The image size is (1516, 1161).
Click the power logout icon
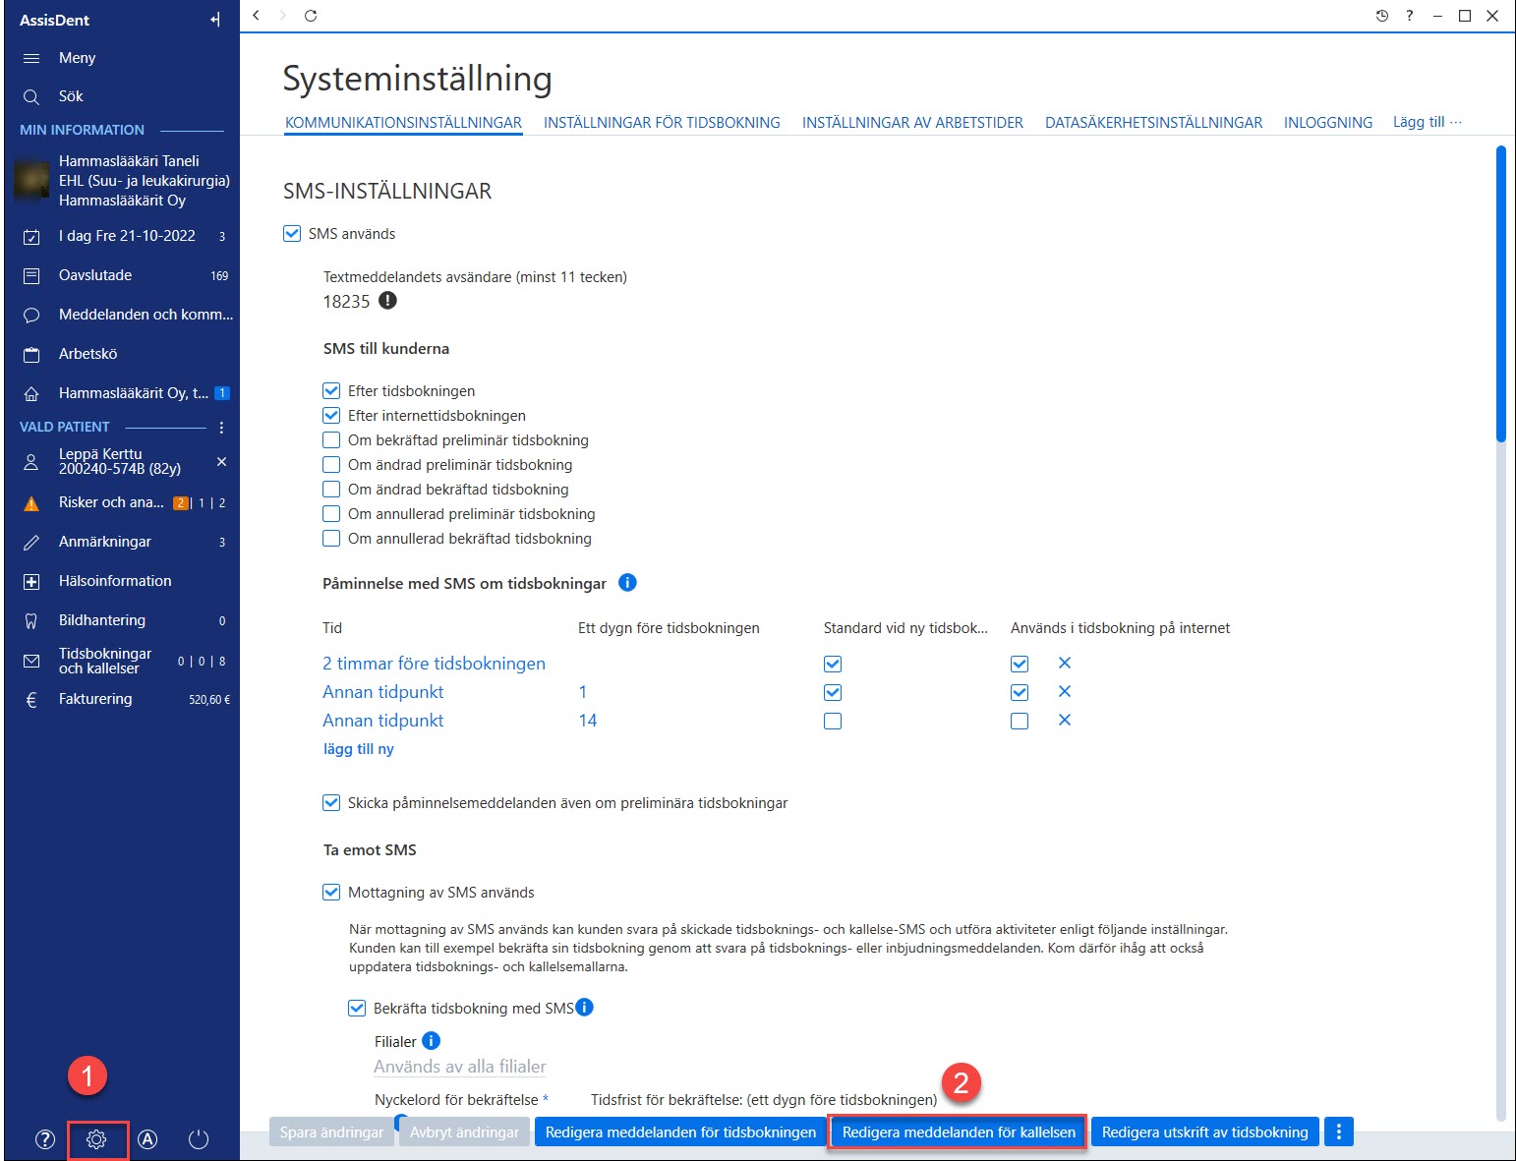click(199, 1139)
